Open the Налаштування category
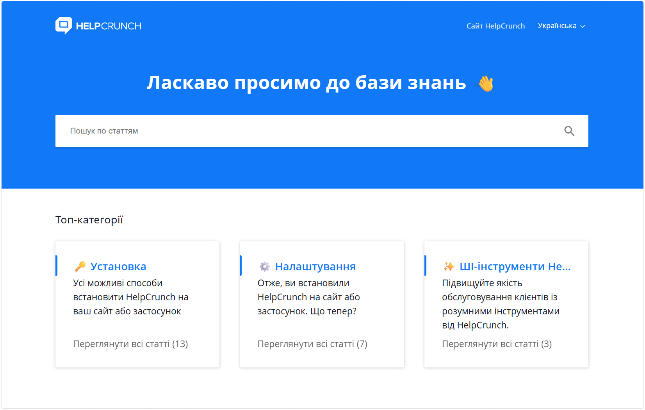Viewport: 645px width, 410px height. [x=315, y=266]
